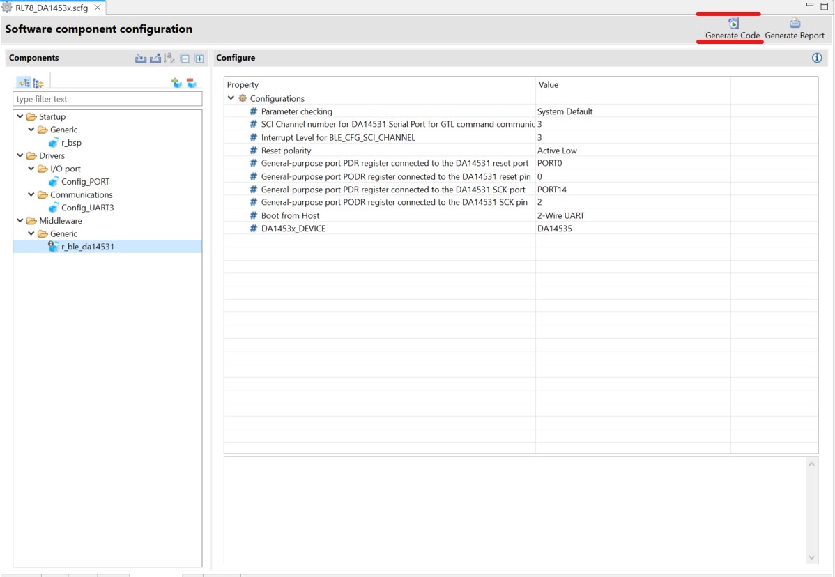Click the Generate Code button
This screenshot has width=835, height=577.
[x=733, y=29]
